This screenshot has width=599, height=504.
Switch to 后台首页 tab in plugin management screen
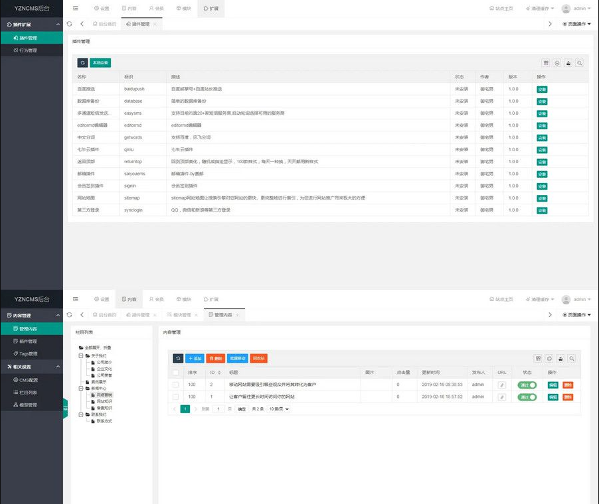coord(105,24)
